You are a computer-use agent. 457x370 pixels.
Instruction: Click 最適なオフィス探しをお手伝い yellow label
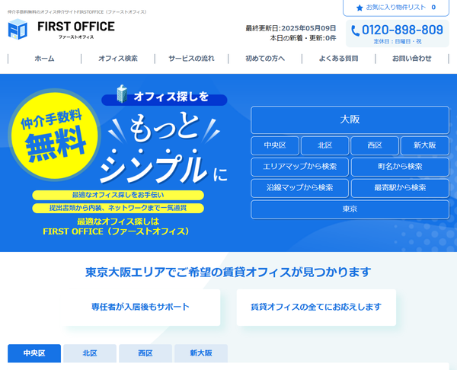pyautogui.click(x=118, y=195)
